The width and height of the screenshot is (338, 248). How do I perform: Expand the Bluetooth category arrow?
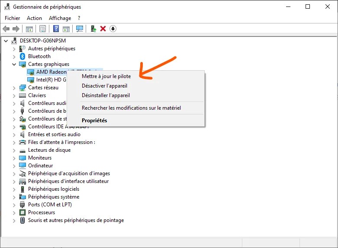point(14,57)
